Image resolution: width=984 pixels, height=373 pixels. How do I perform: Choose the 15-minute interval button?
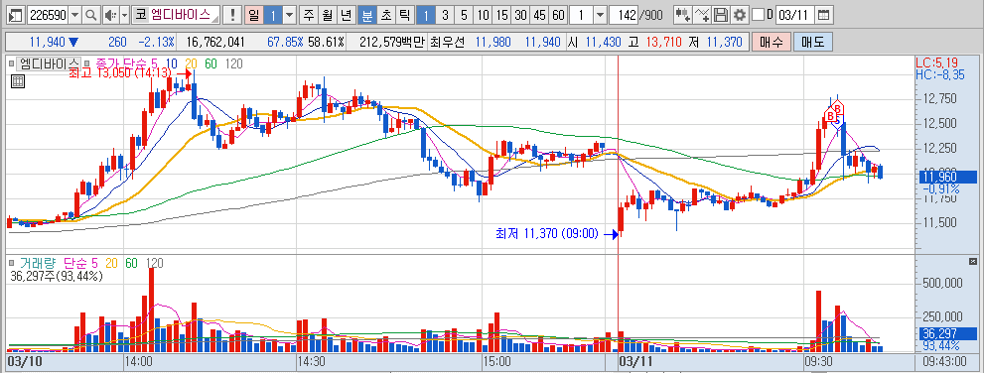coord(501,15)
